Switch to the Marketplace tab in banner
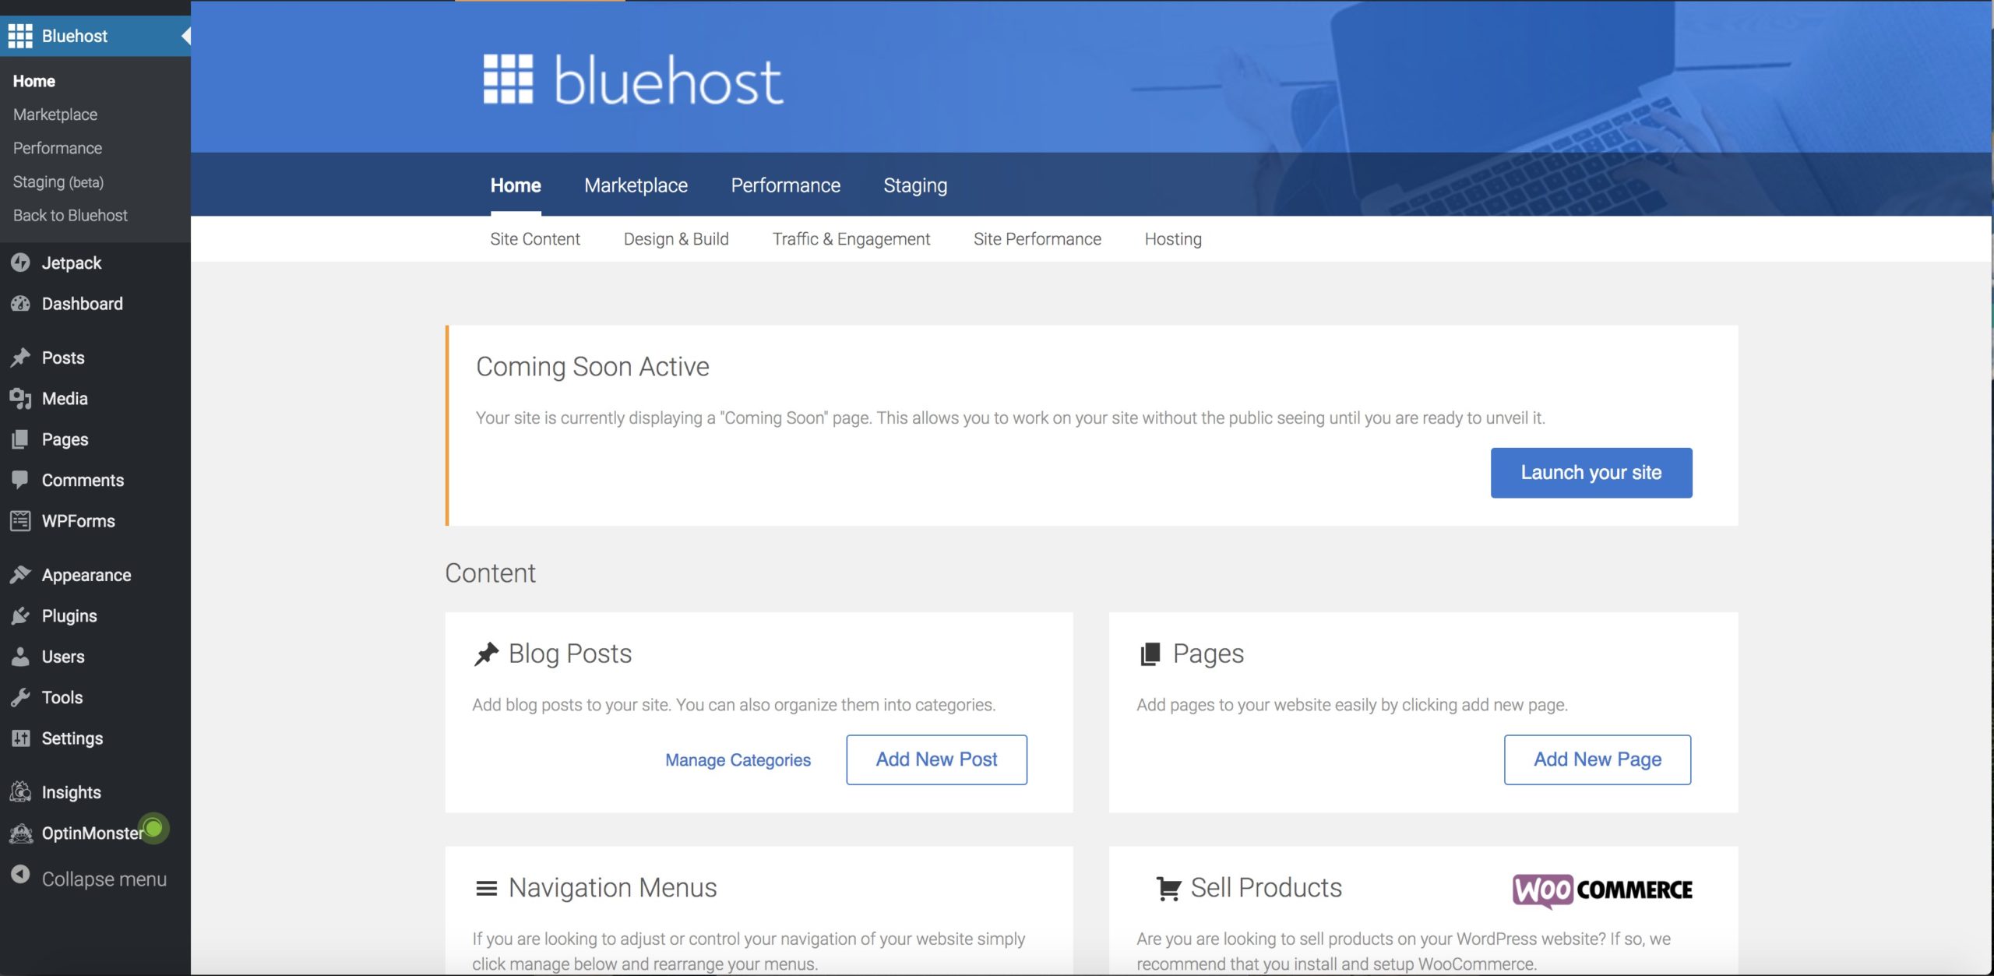This screenshot has width=1994, height=976. [636, 185]
